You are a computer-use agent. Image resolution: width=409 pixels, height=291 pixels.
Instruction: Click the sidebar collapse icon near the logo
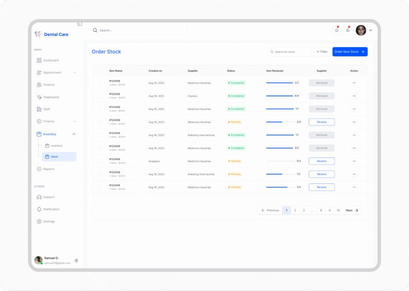click(79, 24)
